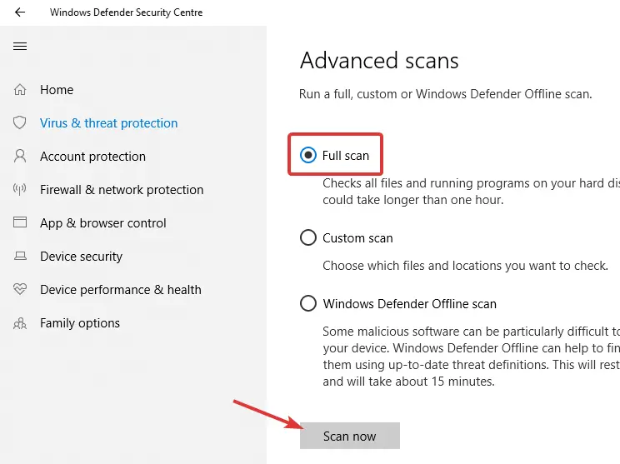Image resolution: width=620 pixels, height=464 pixels.
Task: Select the Full scan radio button
Action: pos(308,155)
